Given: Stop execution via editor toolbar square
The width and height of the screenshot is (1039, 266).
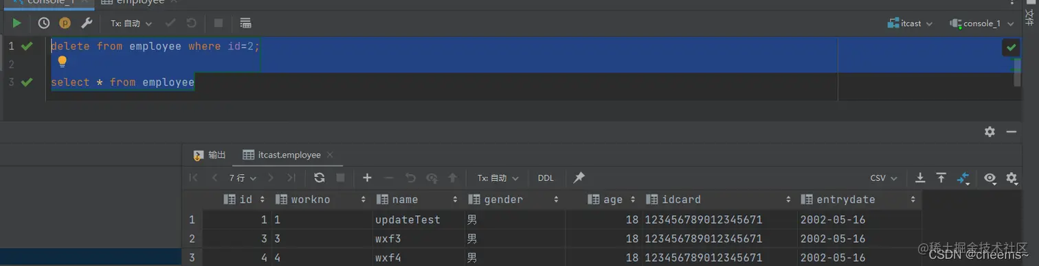Looking at the screenshot, I should coord(219,23).
